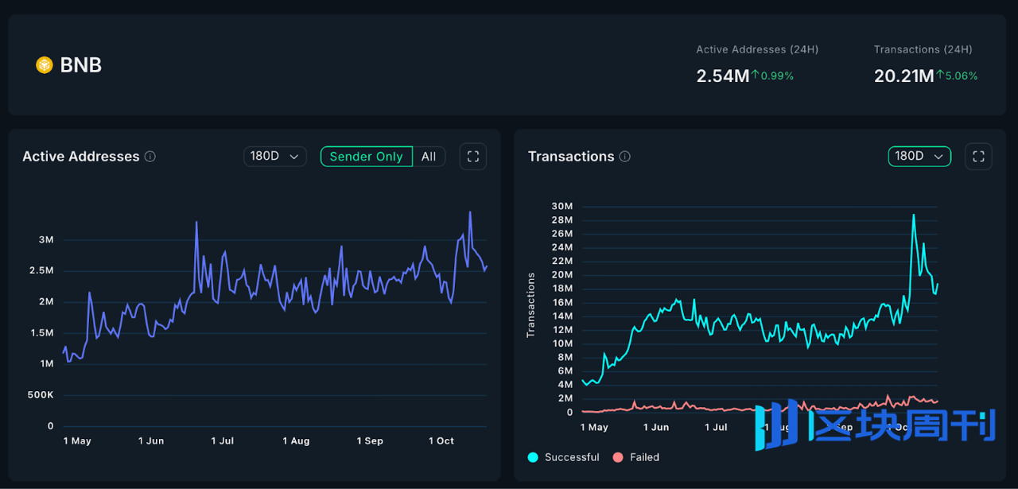
Task: Open info tooltip beside Transactions title
Action: [625, 157]
